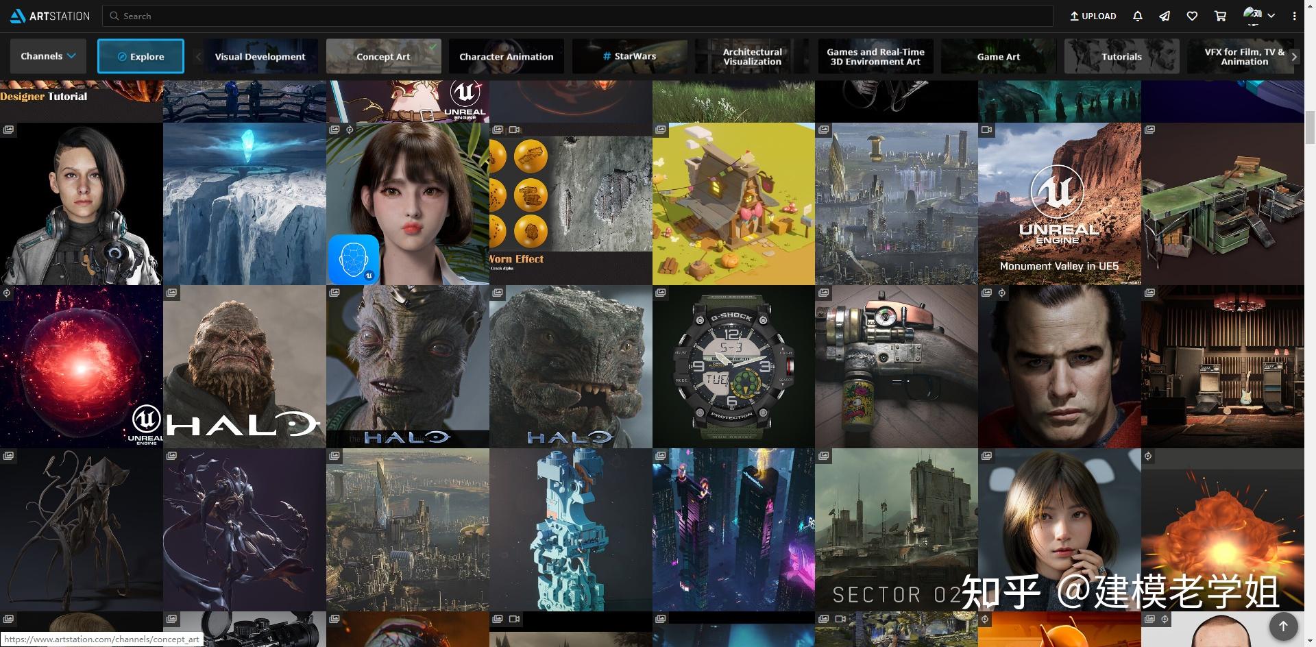Open the Character Animation channel
This screenshot has width=1316, height=647.
(506, 56)
